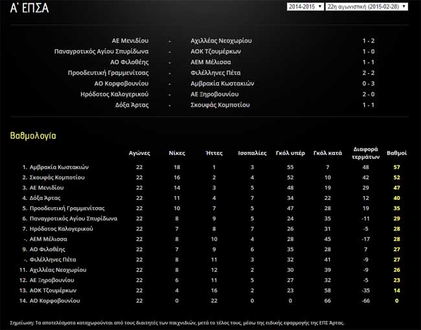Open the 2014-2015 season dropdown

304,6
